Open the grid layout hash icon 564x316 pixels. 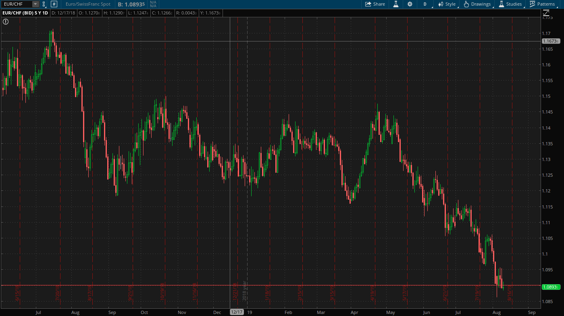pos(54,4)
